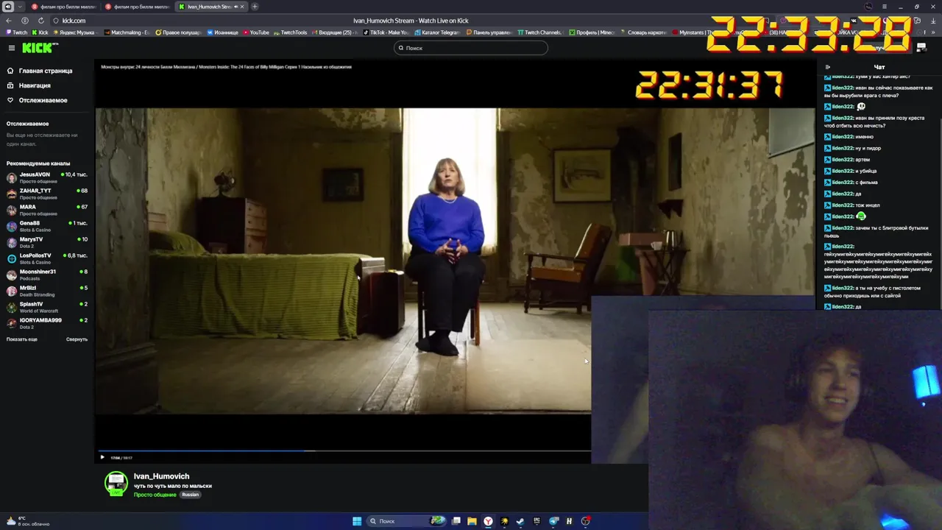The image size is (942, 530).
Task: Open Yandex Browser from taskbar
Action: (488, 521)
